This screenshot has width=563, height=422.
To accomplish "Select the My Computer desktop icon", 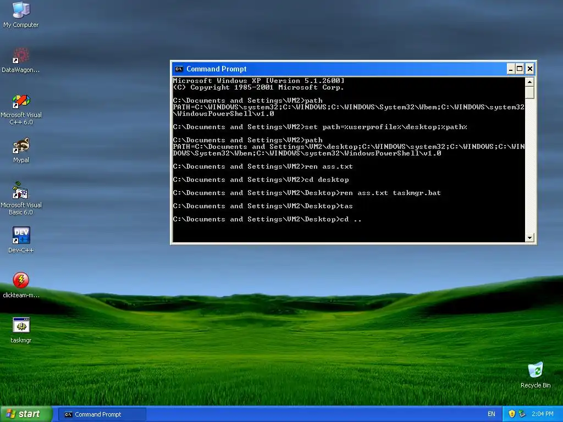I will click(21, 14).
